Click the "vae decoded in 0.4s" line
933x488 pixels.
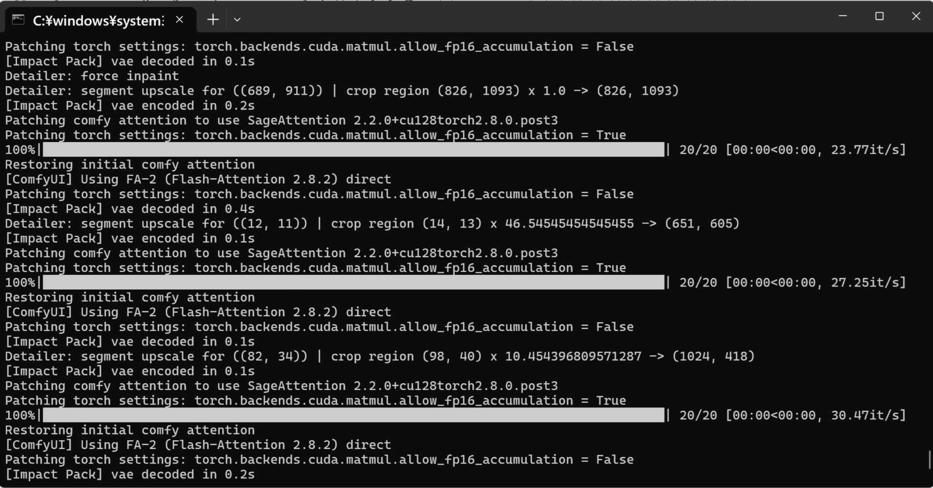[x=130, y=209]
